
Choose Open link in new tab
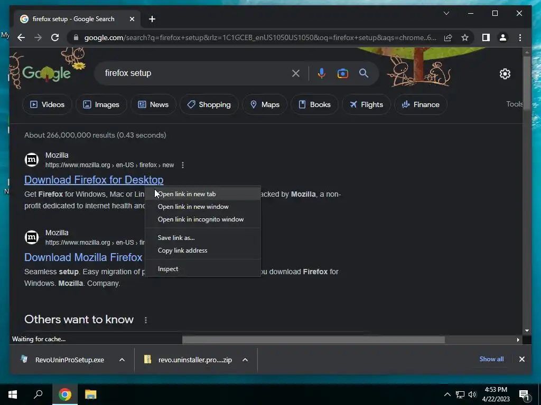[x=203, y=194]
